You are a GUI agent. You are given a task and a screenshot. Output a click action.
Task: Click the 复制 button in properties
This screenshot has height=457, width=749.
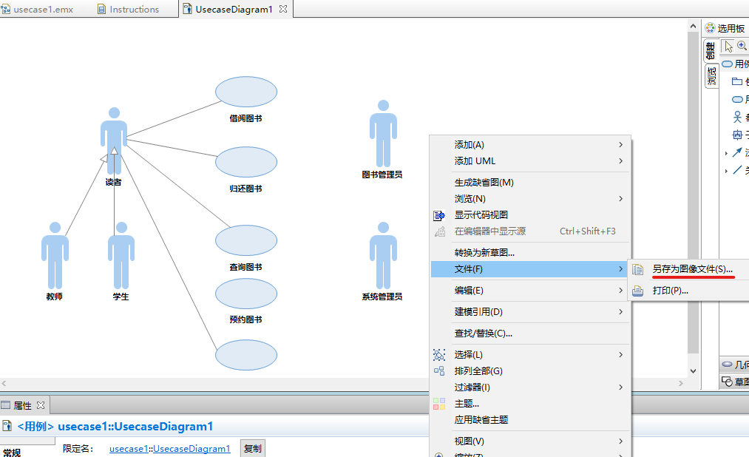point(252,449)
